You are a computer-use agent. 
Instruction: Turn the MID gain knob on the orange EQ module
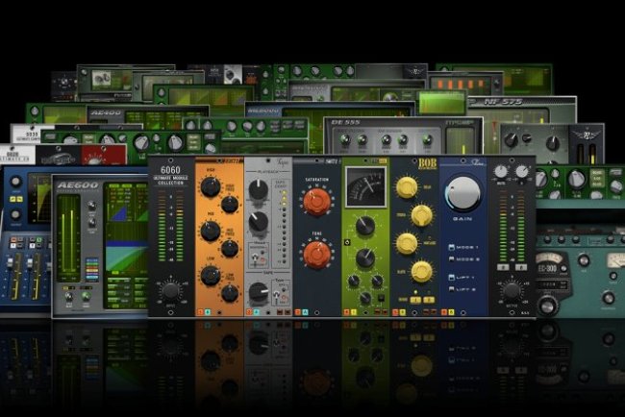210,232
